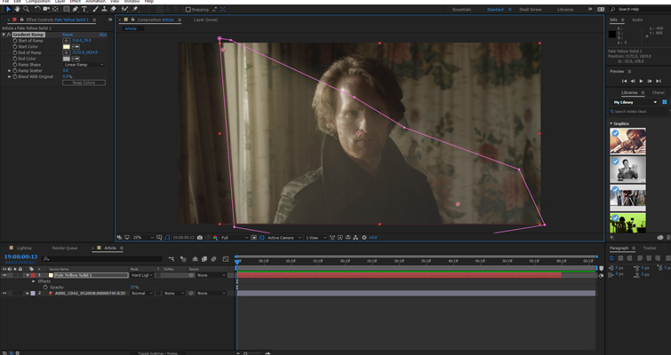Enable the Snapping checkbox
This screenshot has width=671, height=355.
188,9
